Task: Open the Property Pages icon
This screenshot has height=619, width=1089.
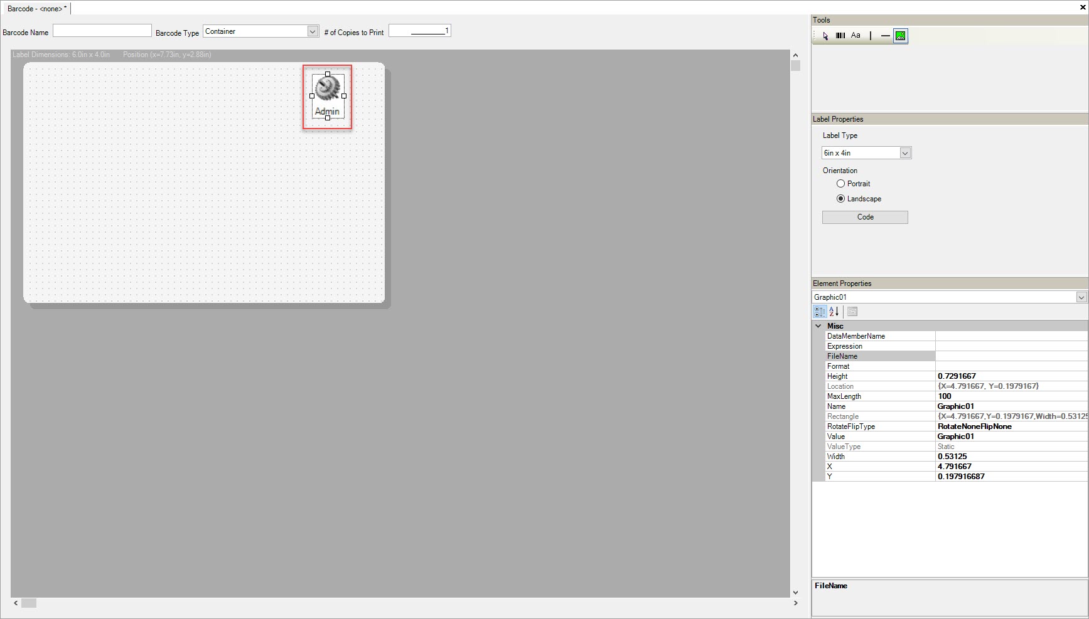Action: pyautogui.click(x=852, y=311)
